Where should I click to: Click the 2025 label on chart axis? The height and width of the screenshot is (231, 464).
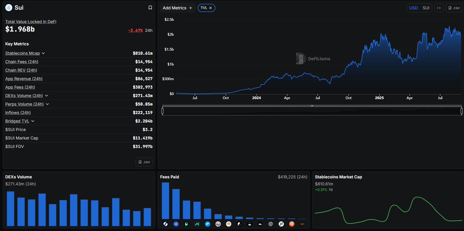point(379,98)
